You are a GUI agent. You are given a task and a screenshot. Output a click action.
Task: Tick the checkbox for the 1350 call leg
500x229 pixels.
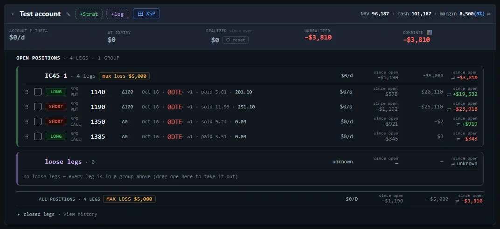pos(38,121)
